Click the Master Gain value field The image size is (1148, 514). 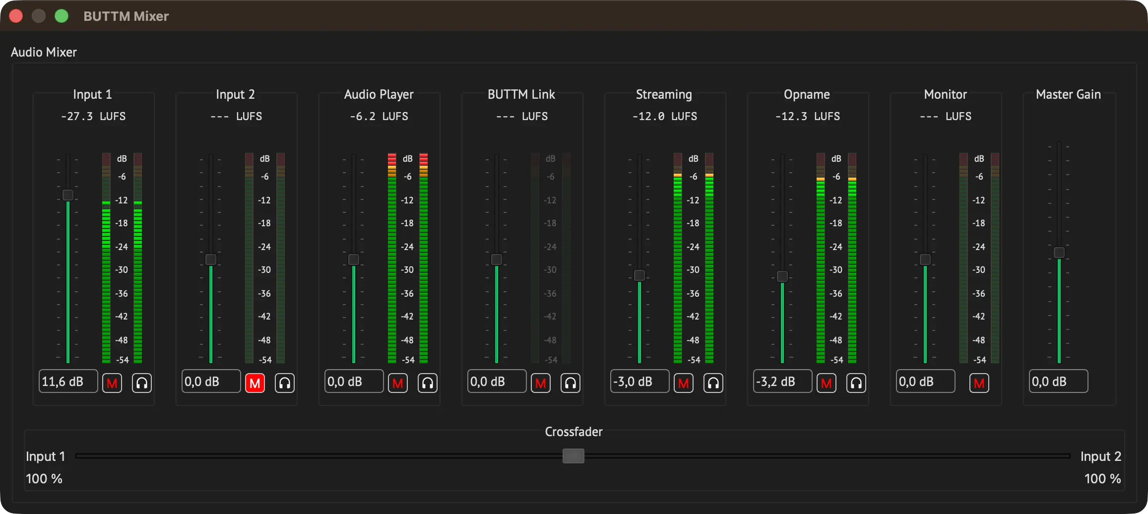coord(1059,382)
